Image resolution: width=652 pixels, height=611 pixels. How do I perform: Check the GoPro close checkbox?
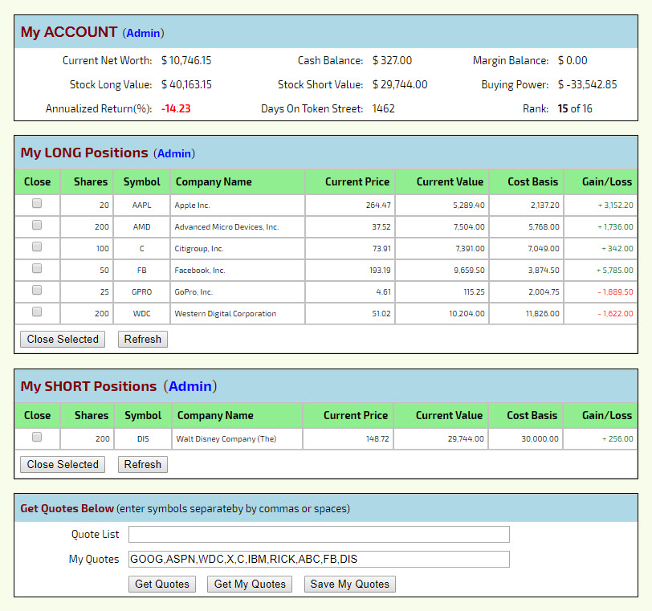coord(37,290)
